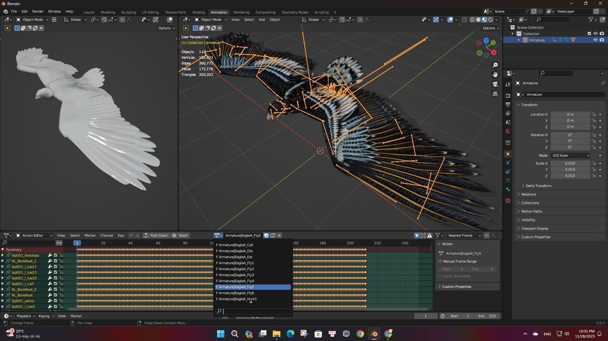The image size is (608, 341).
Task: Open the main viewport Object Mode dropdown
Action: tap(211, 20)
